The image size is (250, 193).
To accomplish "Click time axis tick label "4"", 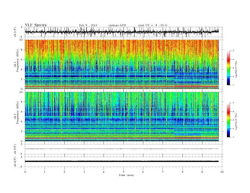I will [104, 172].
